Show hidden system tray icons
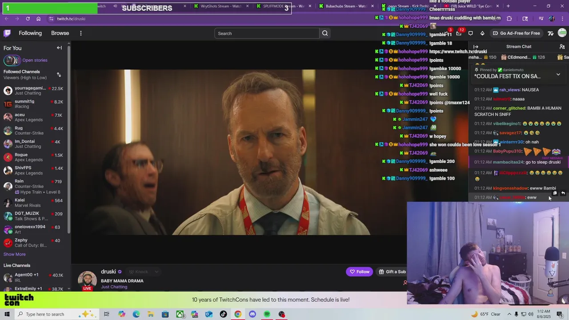The image size is (569, 320). pyautogui.click(x=509, y=314)
